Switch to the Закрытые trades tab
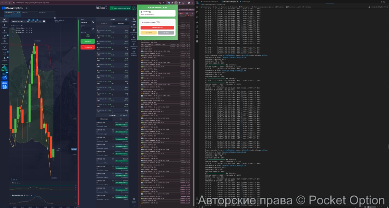 click(121, 23)
